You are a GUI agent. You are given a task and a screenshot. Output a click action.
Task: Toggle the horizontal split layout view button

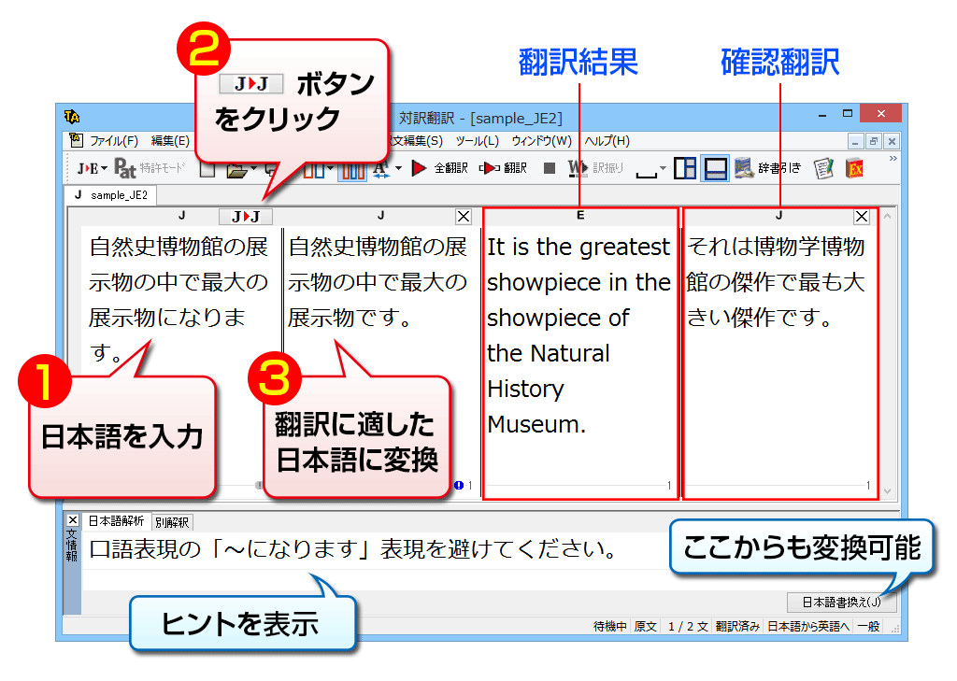coord(716,168)
